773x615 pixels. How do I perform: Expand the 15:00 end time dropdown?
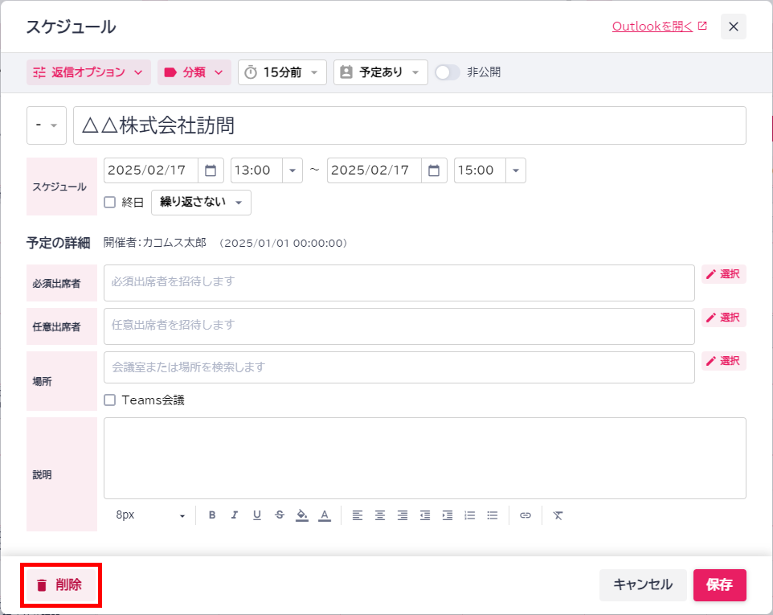(516, 170)
